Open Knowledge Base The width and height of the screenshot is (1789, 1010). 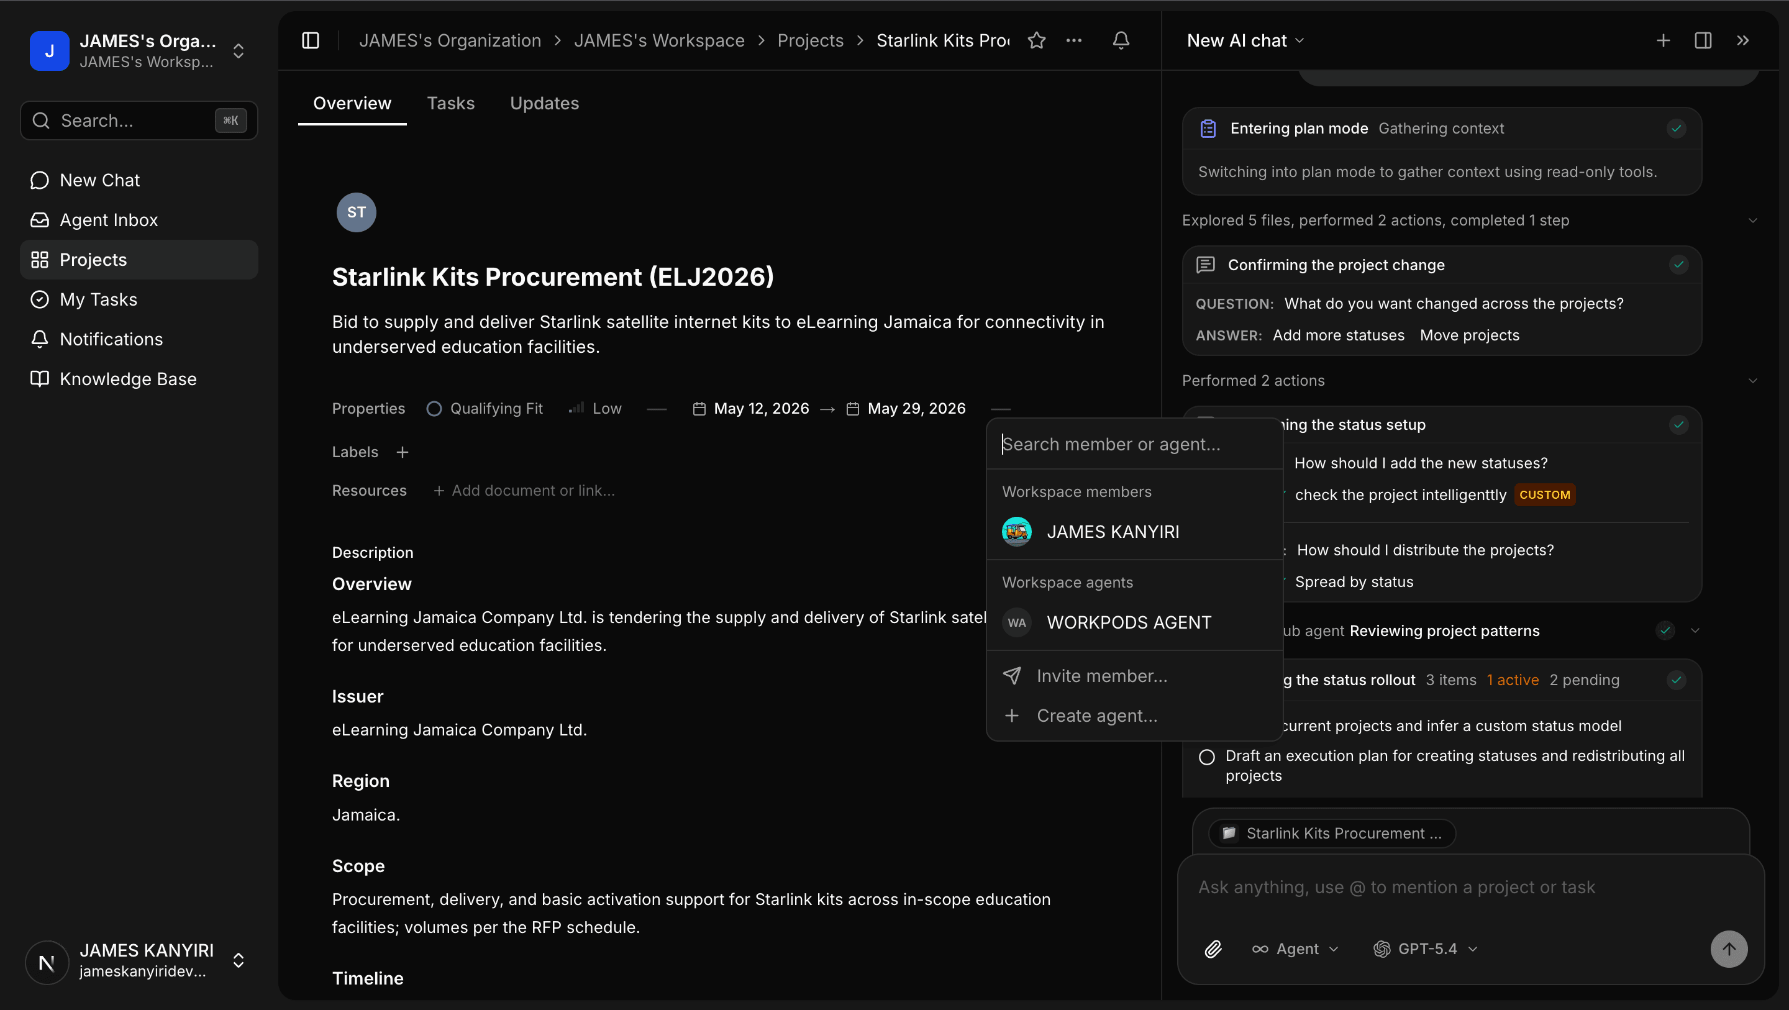click(139, 378)
